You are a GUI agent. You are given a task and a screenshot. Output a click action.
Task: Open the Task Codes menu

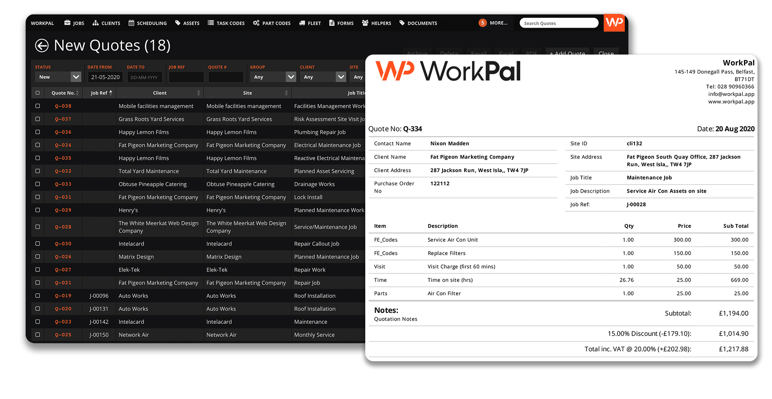[x=226, y=23]
